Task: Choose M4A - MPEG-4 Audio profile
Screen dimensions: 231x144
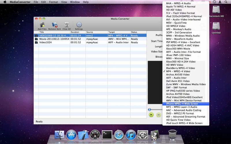Action: pyautogui.click(x=186, y=3)
